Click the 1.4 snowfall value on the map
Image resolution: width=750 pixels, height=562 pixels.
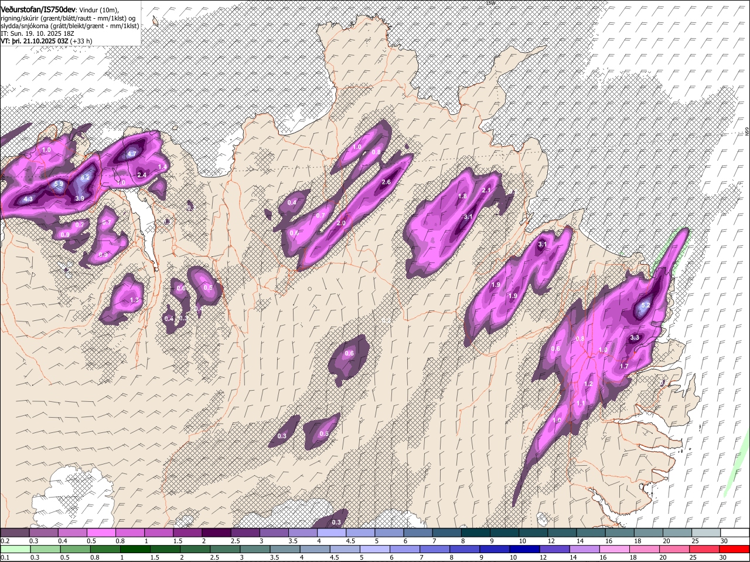(x=163, y=167)
